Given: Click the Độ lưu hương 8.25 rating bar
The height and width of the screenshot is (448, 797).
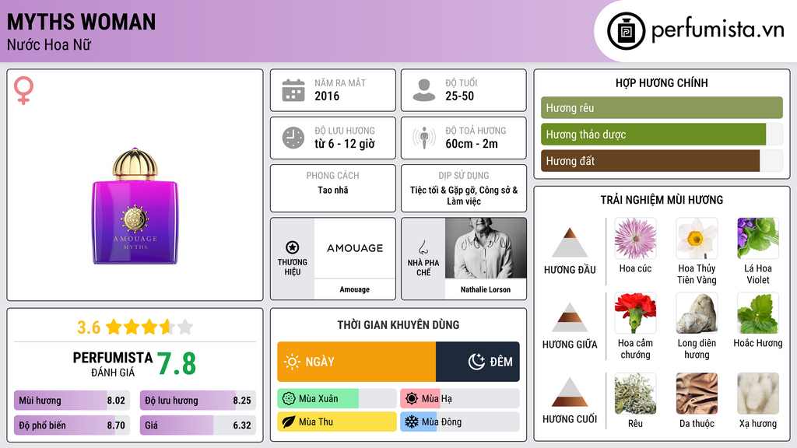Looking at the screenshot, I should point(198,401).
